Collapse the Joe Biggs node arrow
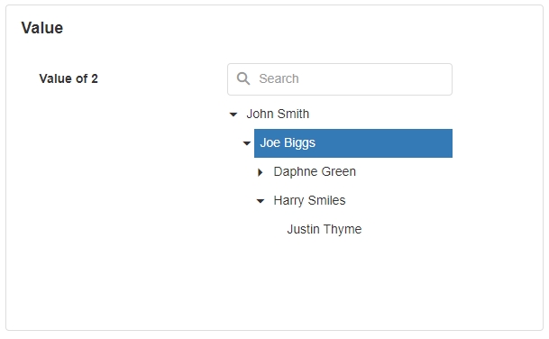 (x=247, y=143)
